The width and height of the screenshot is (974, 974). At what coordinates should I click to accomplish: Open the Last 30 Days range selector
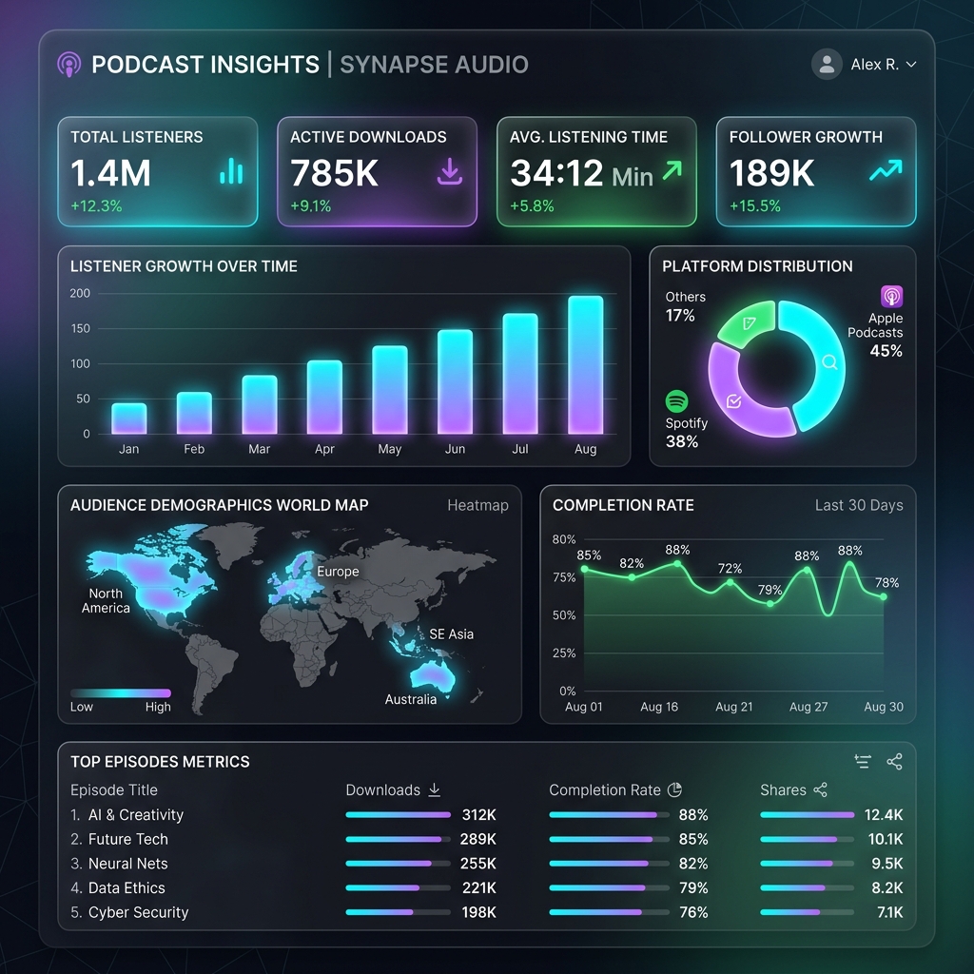coord(859,505)
